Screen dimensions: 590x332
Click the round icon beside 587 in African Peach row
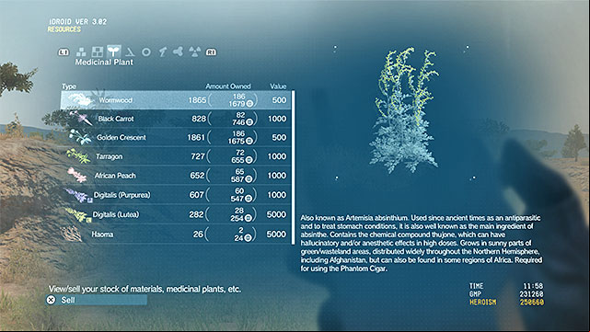249,179
